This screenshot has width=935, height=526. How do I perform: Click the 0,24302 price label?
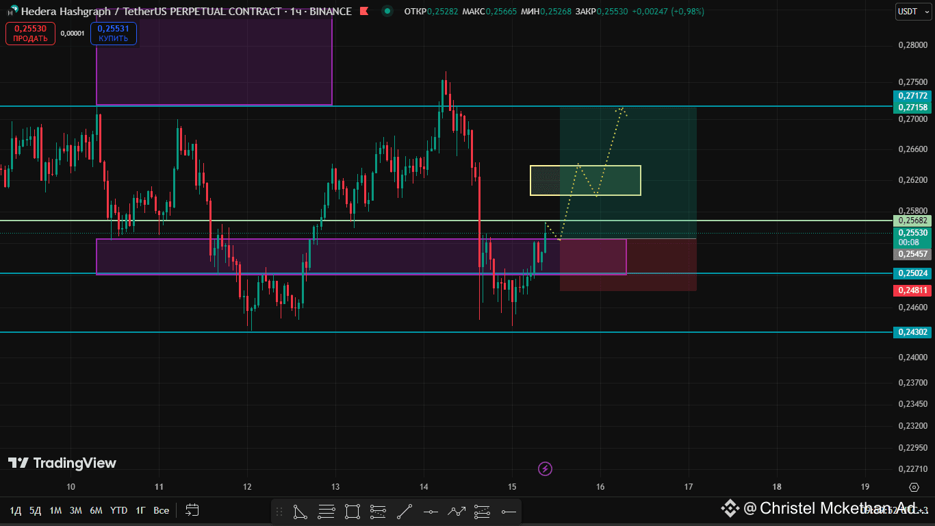click(913, 332)
